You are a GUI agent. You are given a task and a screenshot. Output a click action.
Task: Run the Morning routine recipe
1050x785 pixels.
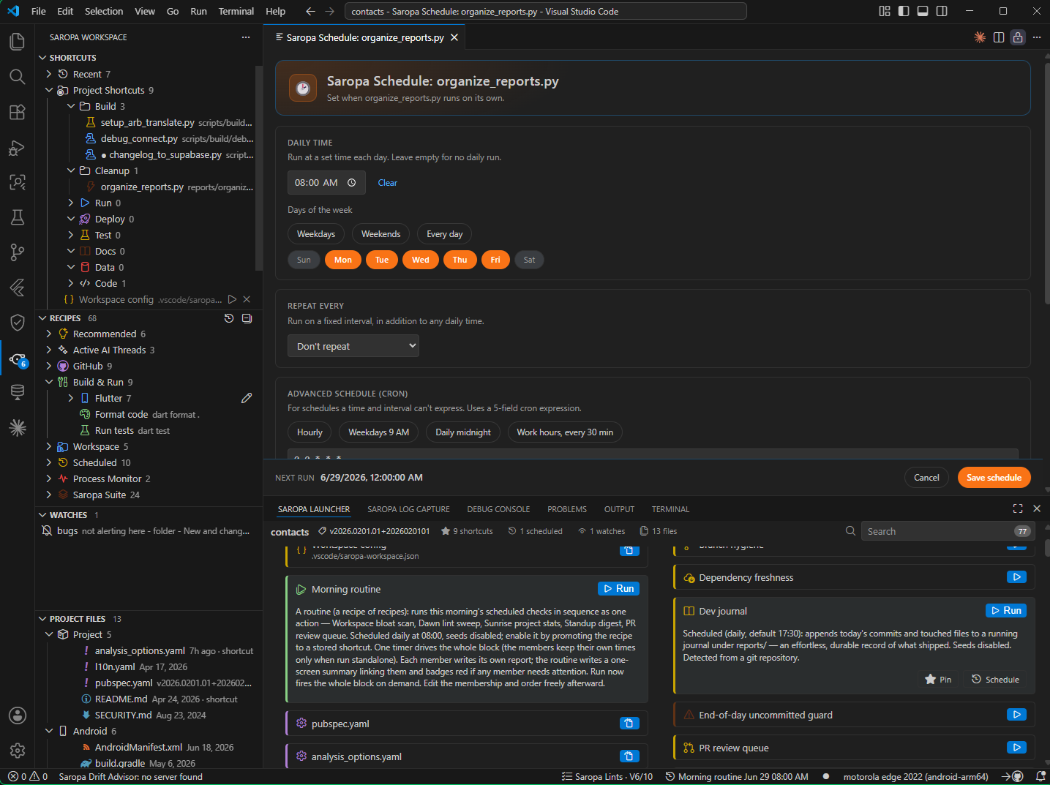pos(618,588)
